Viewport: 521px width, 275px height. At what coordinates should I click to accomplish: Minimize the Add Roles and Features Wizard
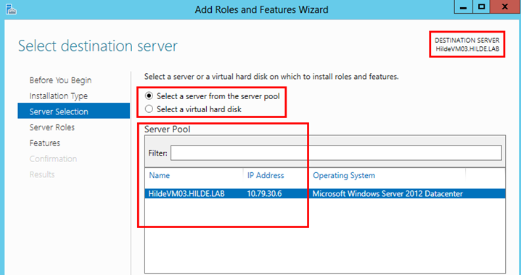(463, 7)
